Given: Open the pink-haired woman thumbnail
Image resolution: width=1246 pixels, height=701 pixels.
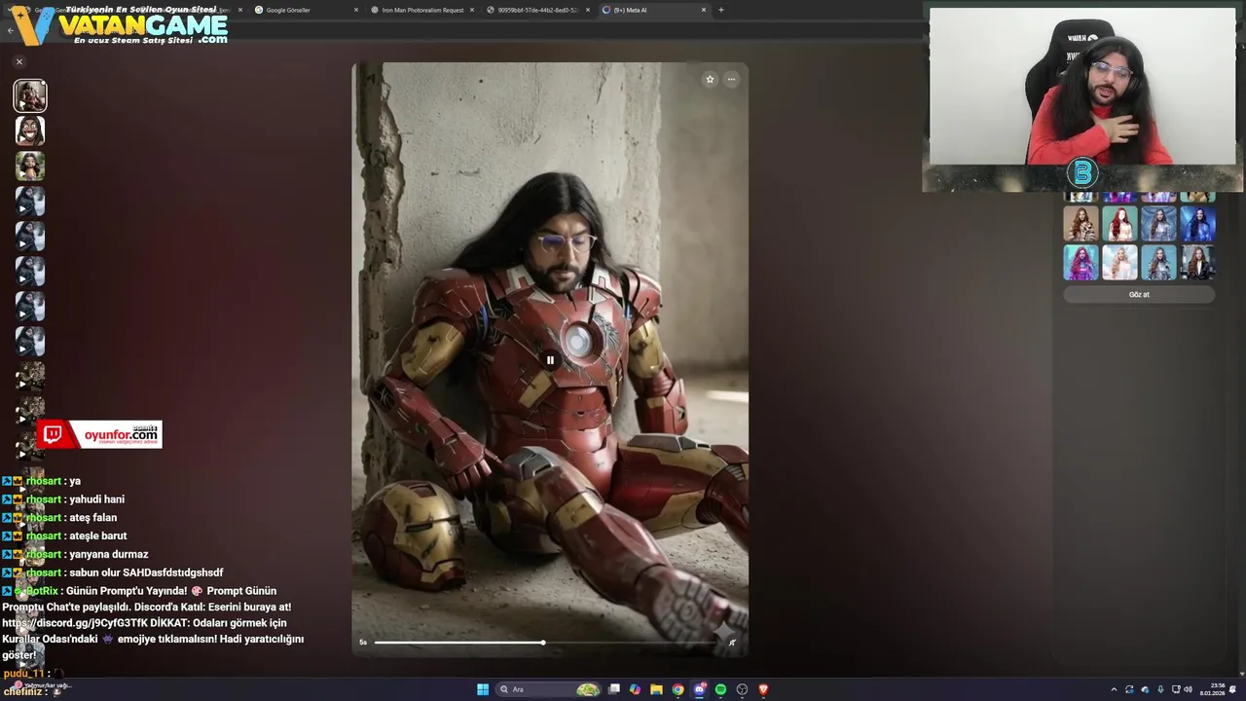Looking at the screenshot, I should coord(1081,263).
